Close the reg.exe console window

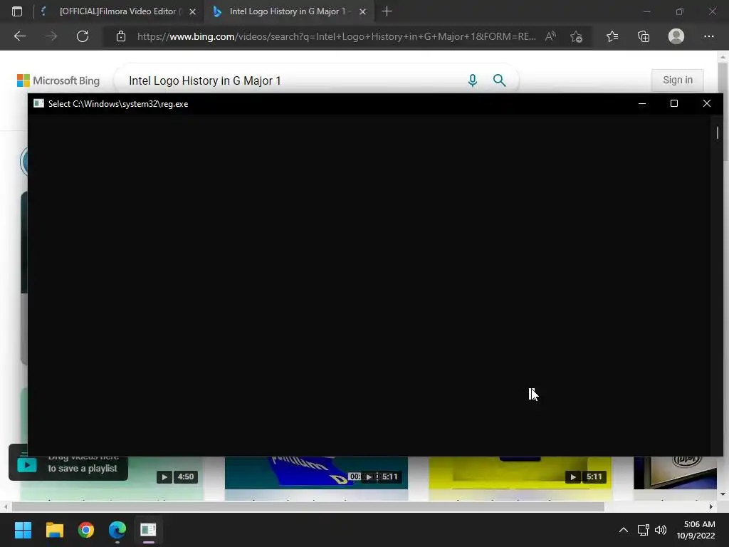pos(707,103)
